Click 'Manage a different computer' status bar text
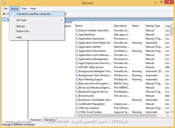 pos(18,125)
